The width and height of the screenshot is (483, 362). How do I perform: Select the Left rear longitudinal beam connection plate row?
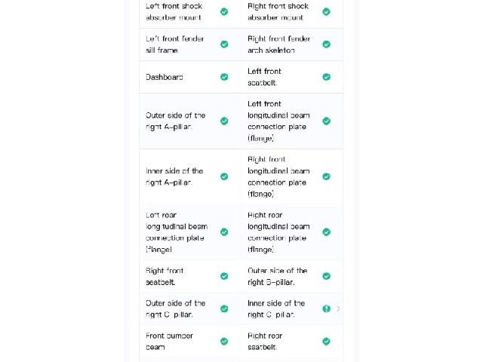tap(190, 232)
